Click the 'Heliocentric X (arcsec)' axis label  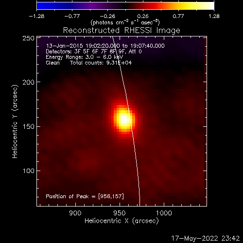pos(121,221)
